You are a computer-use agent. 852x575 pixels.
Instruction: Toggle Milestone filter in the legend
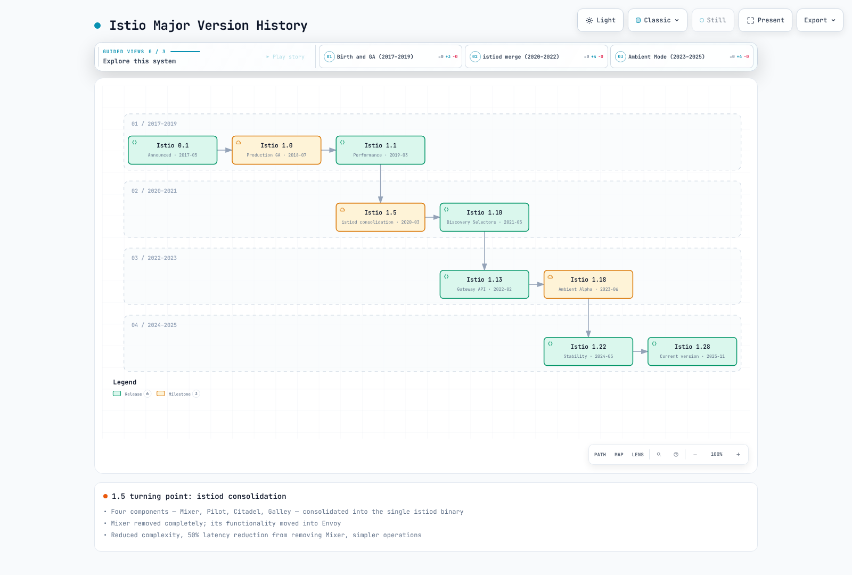pyautogui.click(x=178, y=394)
